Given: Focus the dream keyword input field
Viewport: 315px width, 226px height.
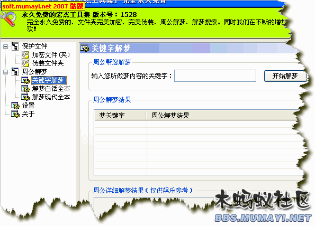Looking at the screenshot, I should 215,76.
